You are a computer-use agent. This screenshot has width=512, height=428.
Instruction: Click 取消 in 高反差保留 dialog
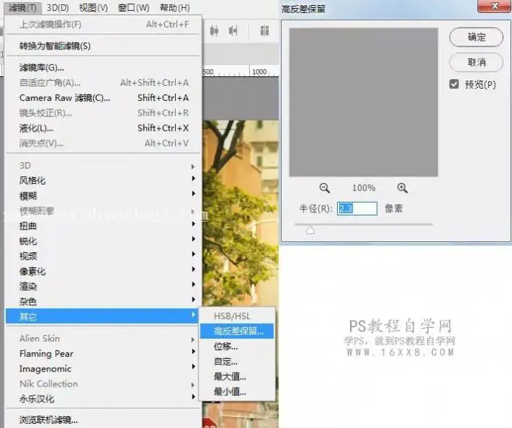coord(476,62)
